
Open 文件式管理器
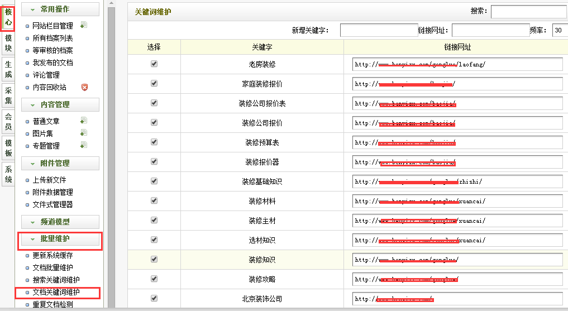tap(52, 204)
